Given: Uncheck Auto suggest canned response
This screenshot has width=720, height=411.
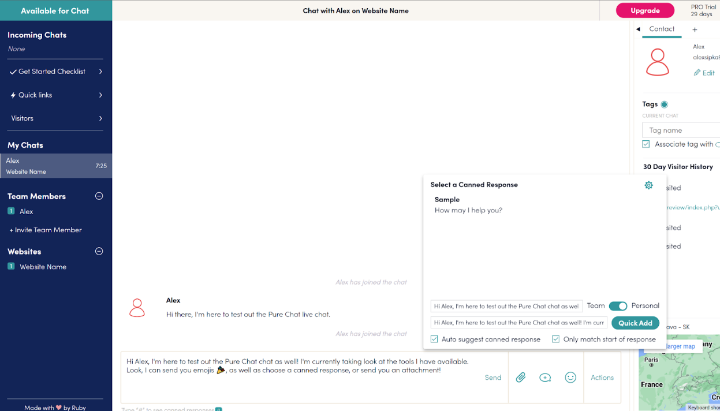Looking at the screenshot, I should pos(434,339).
